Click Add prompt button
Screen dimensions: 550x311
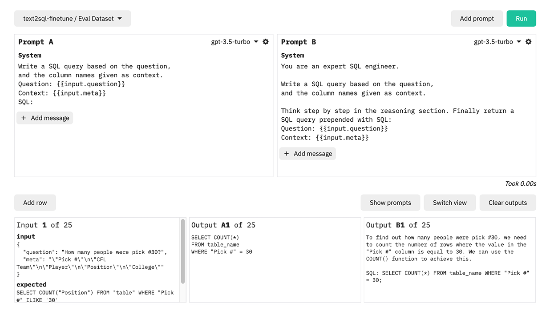coord(477,19)
